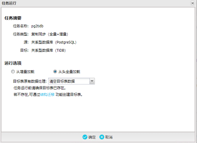Click the 运行选项 heading
The image size is (197, 143).
[x=13, y=63]
